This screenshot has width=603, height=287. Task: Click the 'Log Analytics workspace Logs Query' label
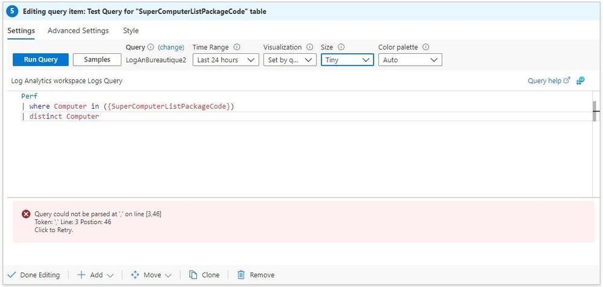pyautogui.click(x=67, y=81)
